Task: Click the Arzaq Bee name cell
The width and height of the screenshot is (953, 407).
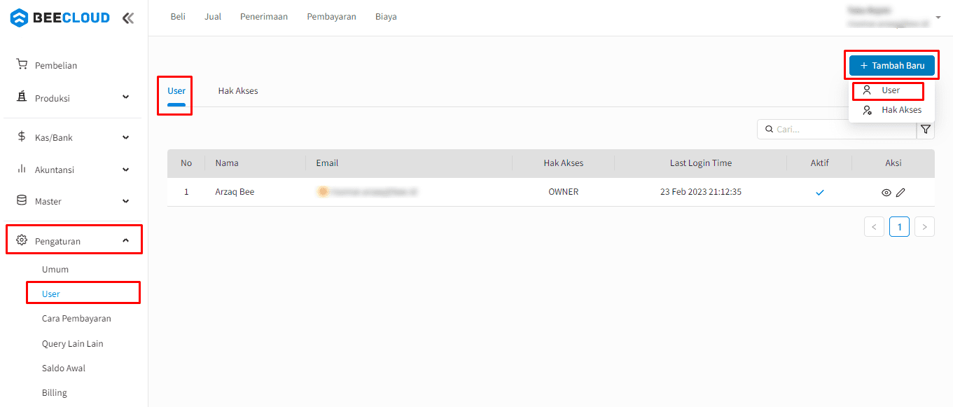Action: click(x=235, y=192)
